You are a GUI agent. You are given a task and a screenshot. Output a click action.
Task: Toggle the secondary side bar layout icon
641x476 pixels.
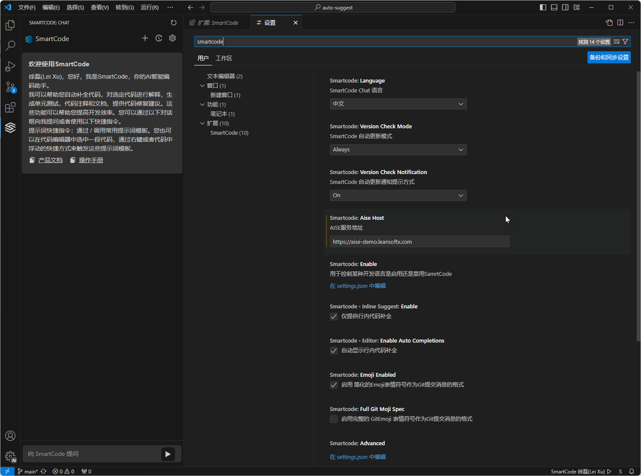pyautogui.click(x=565, y=8)
